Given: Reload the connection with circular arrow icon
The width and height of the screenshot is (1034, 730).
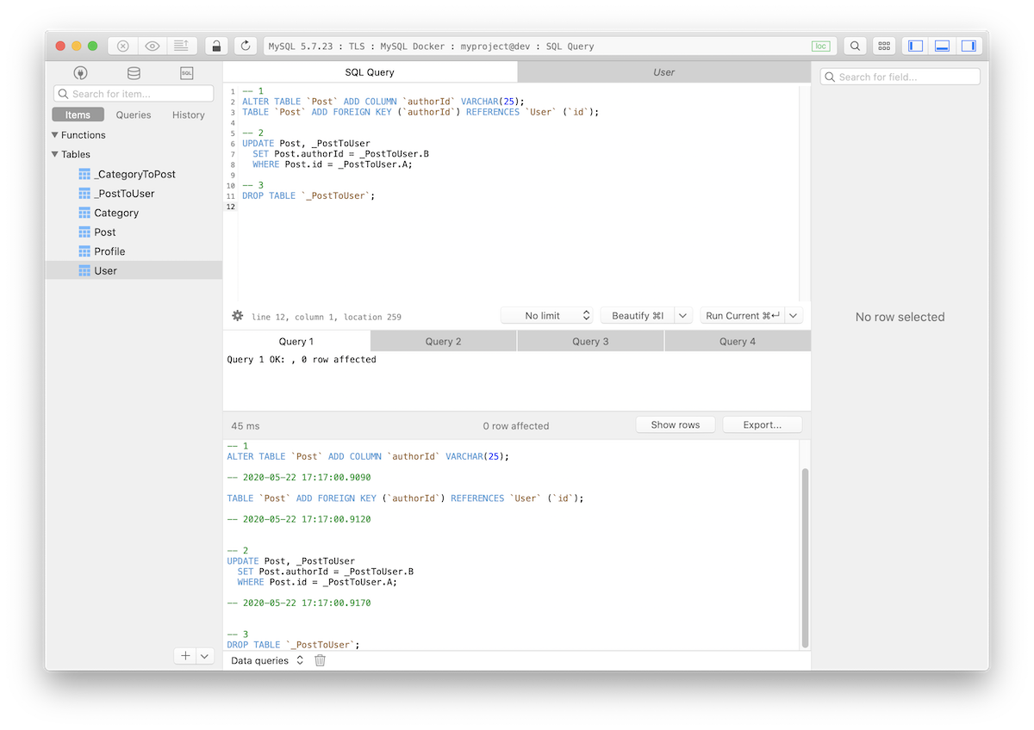Looking at the screenshot, I should [246, 46].
